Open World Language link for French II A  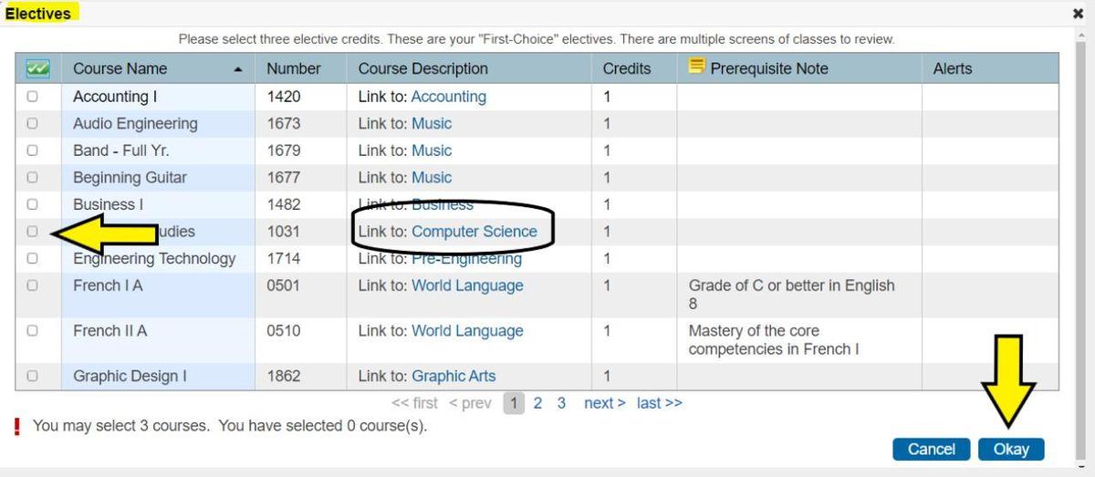[467, 331]
